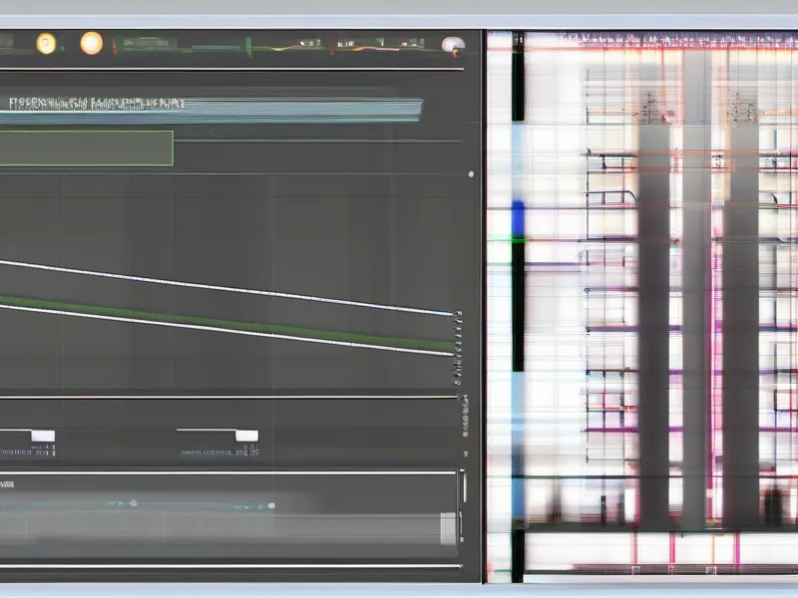Click the green outlined box below the blue bar
The width and height of the screenshot is (798, 598).
click(x=86, y=148)
